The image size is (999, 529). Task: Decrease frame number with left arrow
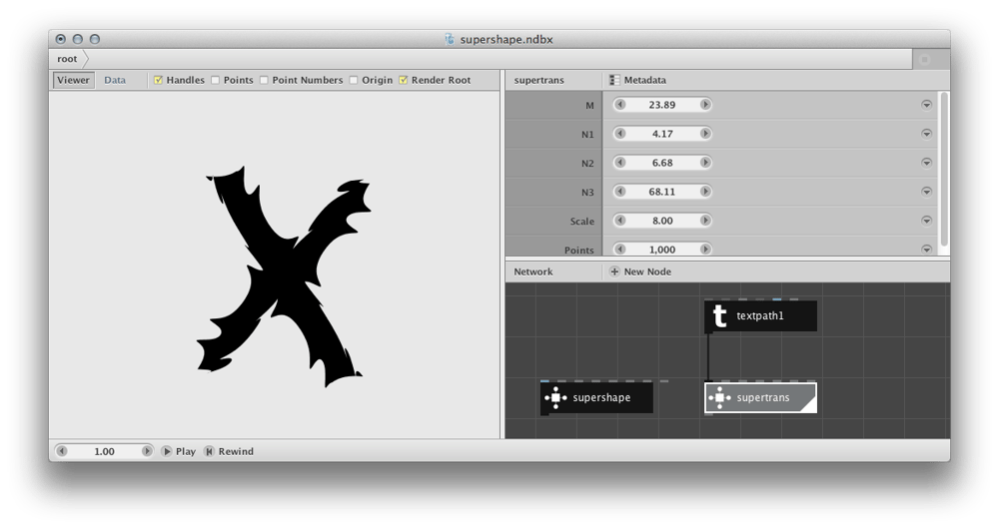[62, 451]
